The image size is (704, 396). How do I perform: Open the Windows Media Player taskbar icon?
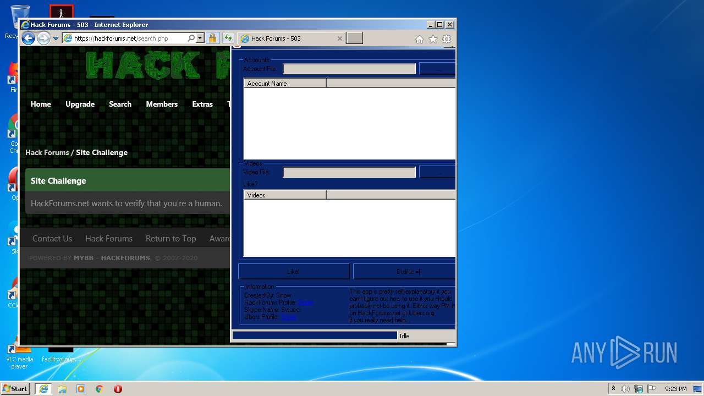81,389
